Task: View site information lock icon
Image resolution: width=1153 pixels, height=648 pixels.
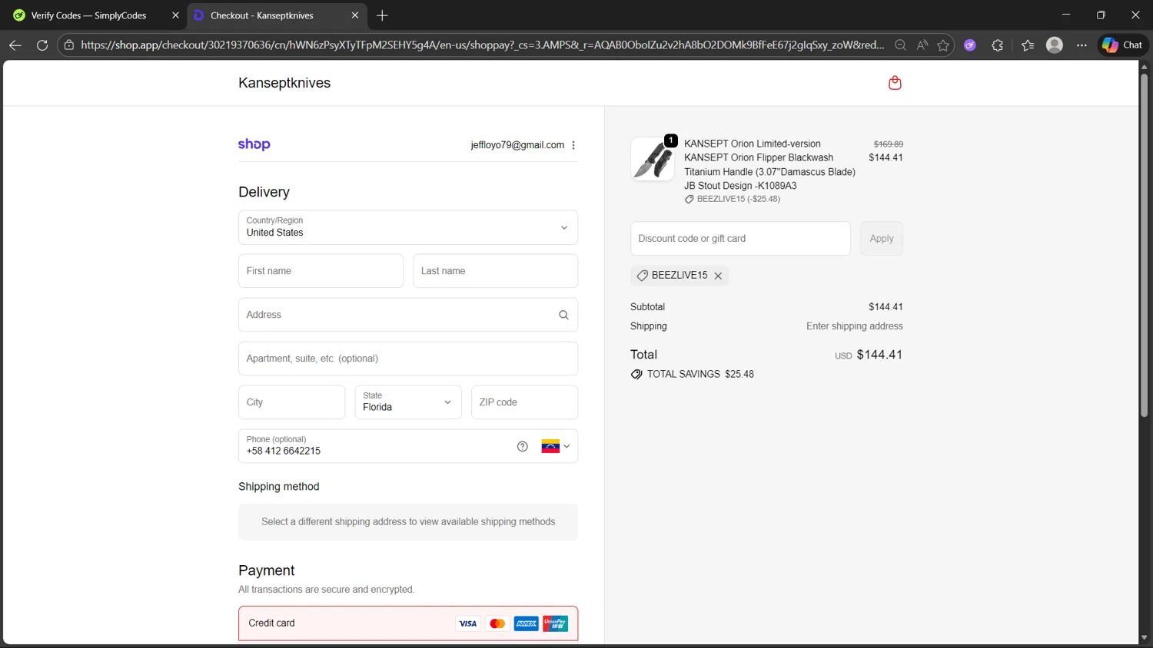Action: (69, 45)
